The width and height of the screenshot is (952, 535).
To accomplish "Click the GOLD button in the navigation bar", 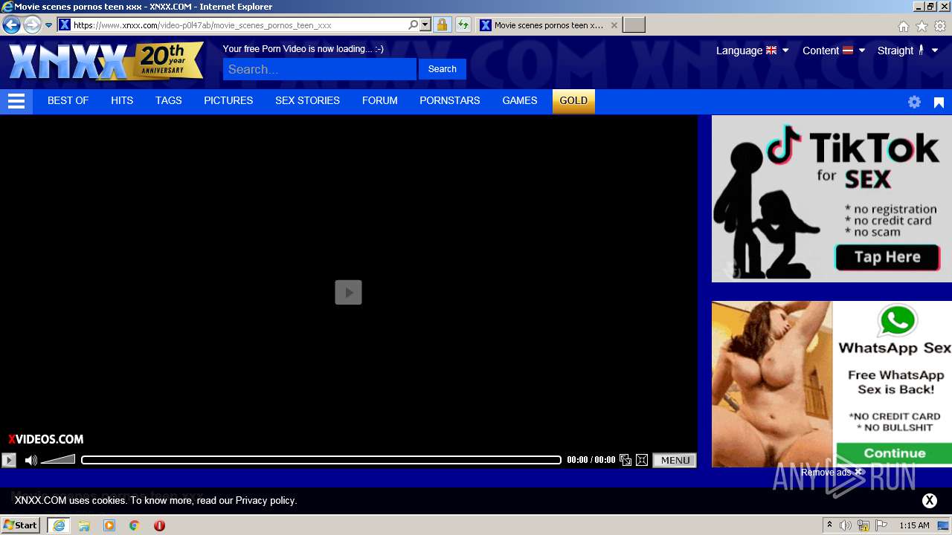I will [573, 101].
